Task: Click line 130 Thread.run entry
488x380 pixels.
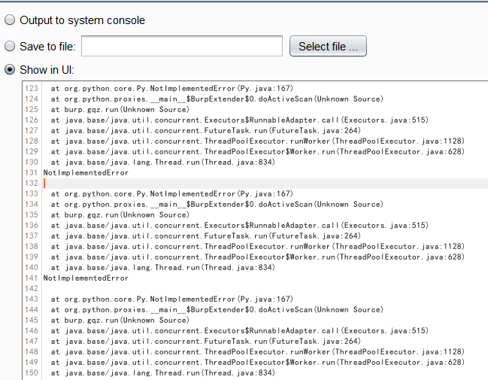Action: [x=163, y=163]
